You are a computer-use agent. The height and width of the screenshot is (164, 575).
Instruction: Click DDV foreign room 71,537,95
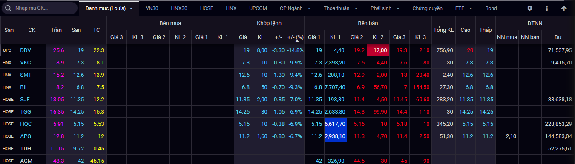[560, 50]
